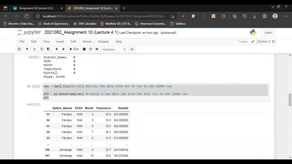This screenshot has width=292, height=164.
Task: Rename the notebook title 2021062_Assignment 10
Action: [x=81, y=32]
